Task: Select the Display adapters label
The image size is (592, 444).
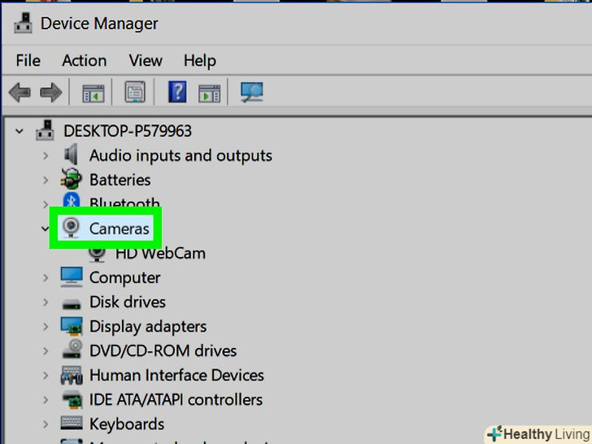Action: [x=148, y=327]
